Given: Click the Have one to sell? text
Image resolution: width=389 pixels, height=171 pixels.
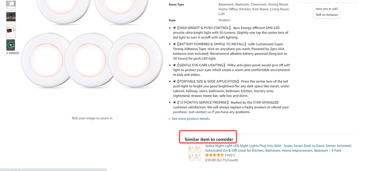Looking at the screenshot, I should (327, 9).
